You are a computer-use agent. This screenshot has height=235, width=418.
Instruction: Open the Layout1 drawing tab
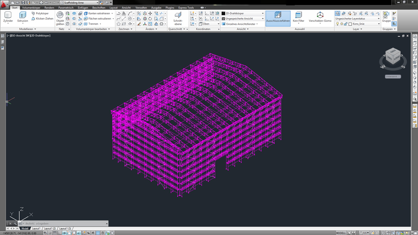pos(36,229)
